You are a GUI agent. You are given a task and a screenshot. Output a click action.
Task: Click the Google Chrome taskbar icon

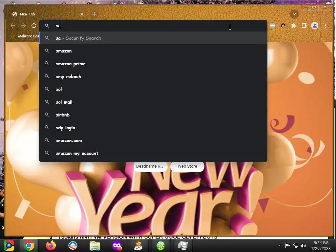pyautogui.click(x=29, y=245)
